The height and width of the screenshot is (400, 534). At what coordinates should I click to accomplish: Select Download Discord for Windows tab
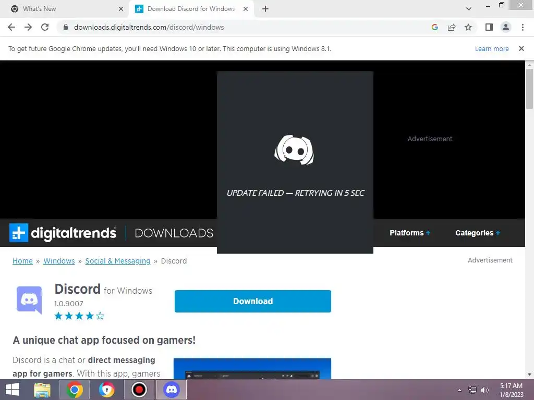[x=191, y=9]
